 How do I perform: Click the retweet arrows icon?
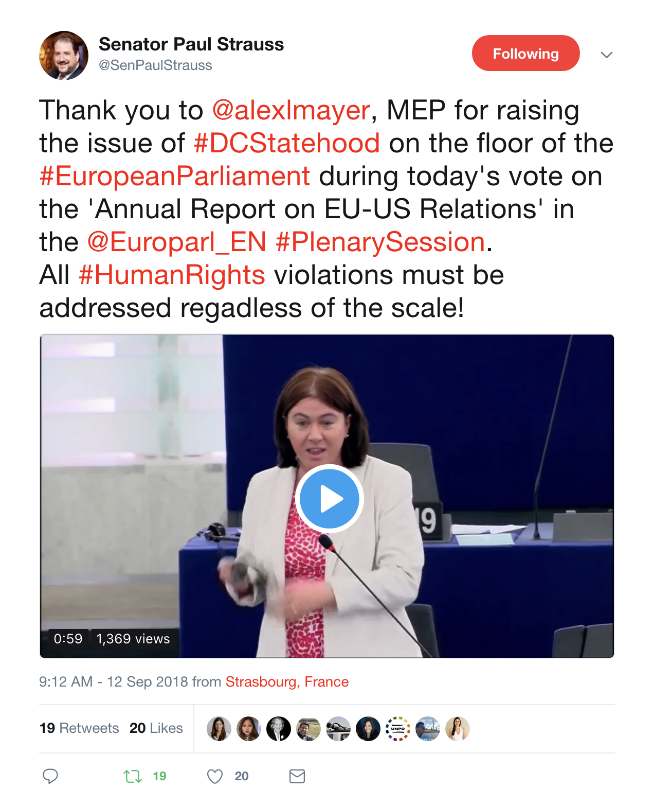pyautogui.click(x=133, y=776)
